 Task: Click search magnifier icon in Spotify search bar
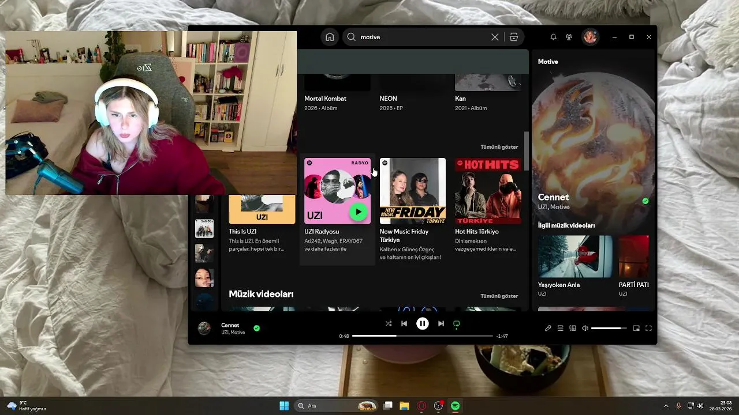(x=351, y=37)
